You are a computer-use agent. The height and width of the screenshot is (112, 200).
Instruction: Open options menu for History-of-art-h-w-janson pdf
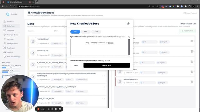tap(104, 75)
